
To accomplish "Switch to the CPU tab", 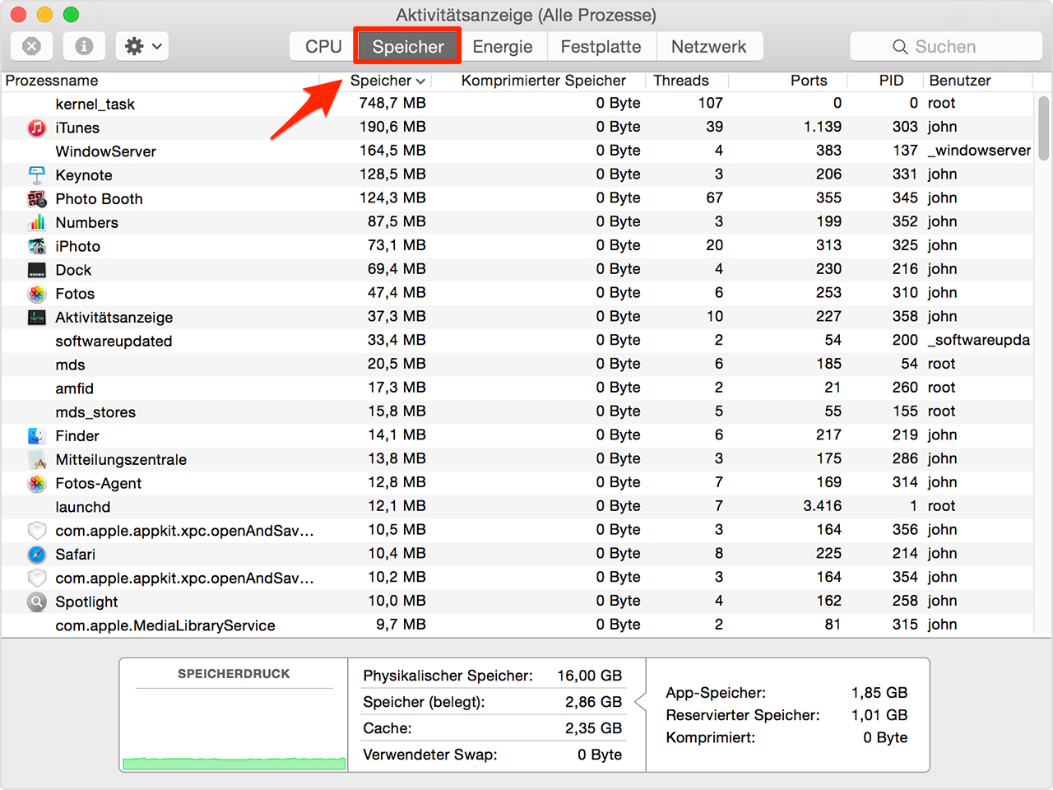I will tap(322, 47).
